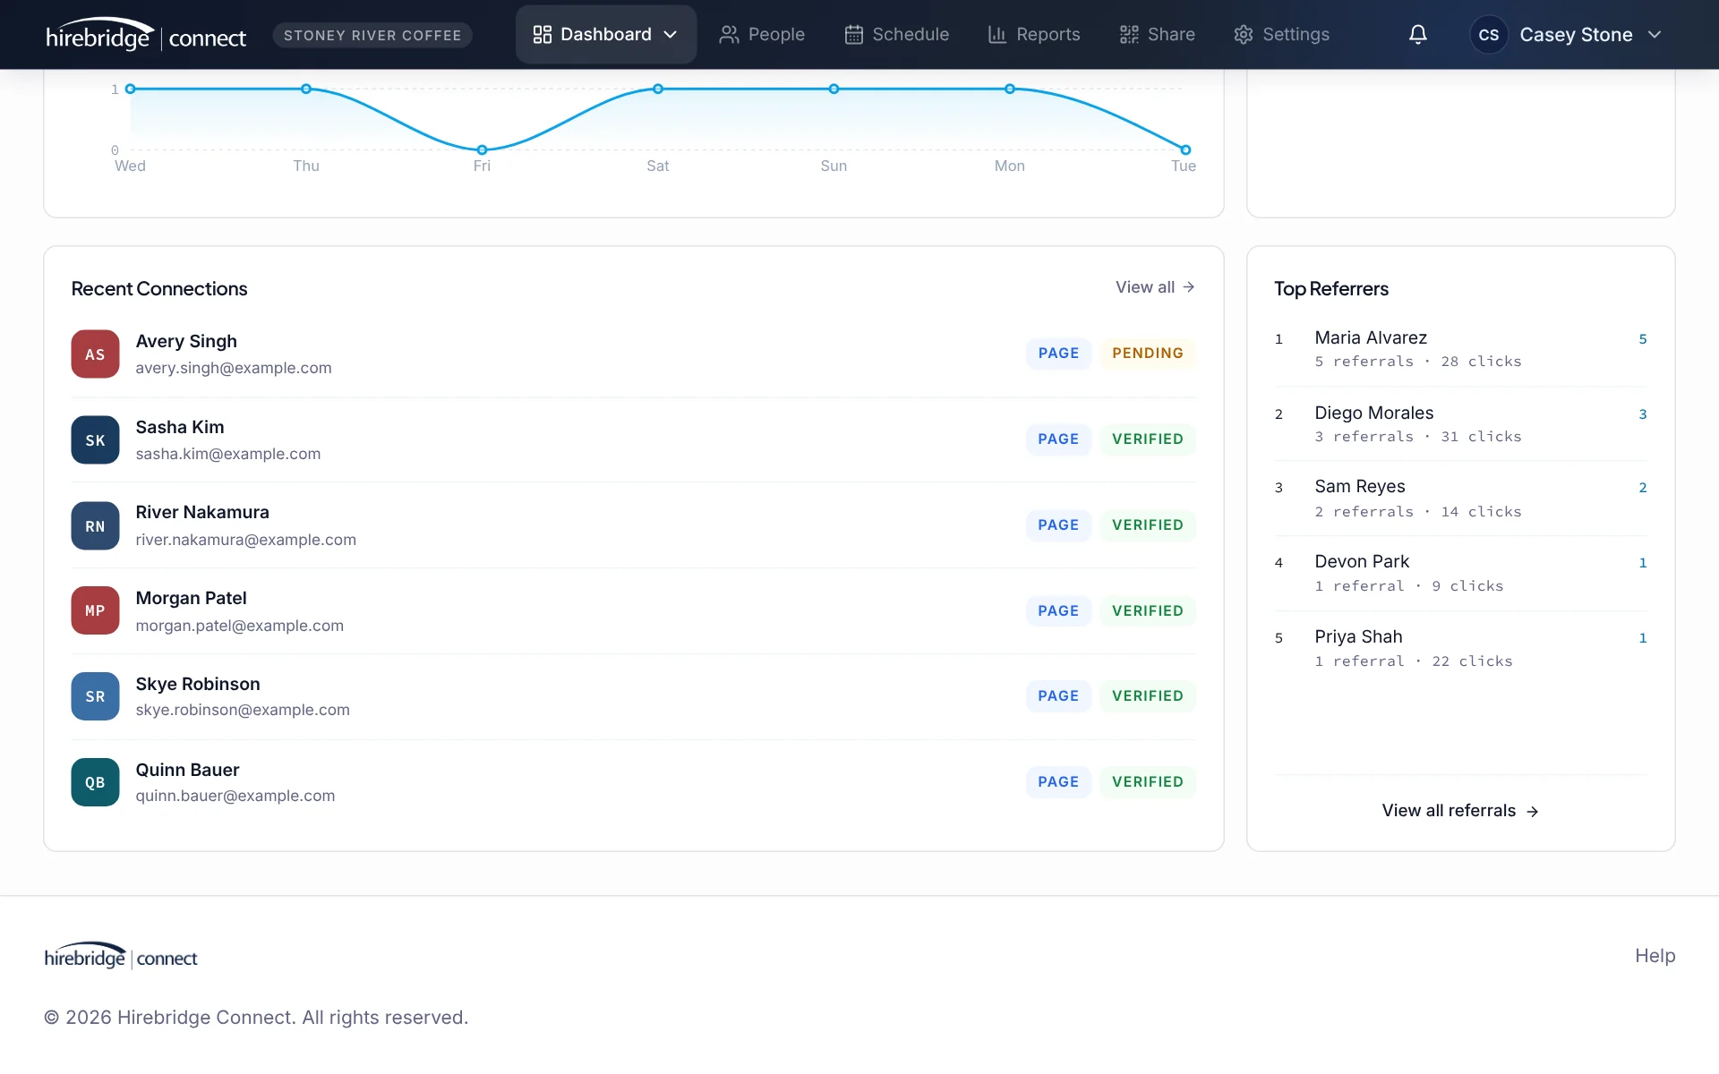Click the hirebridge connect header logo
This screenshot has width=1719, height=1074.
(146, 35)
